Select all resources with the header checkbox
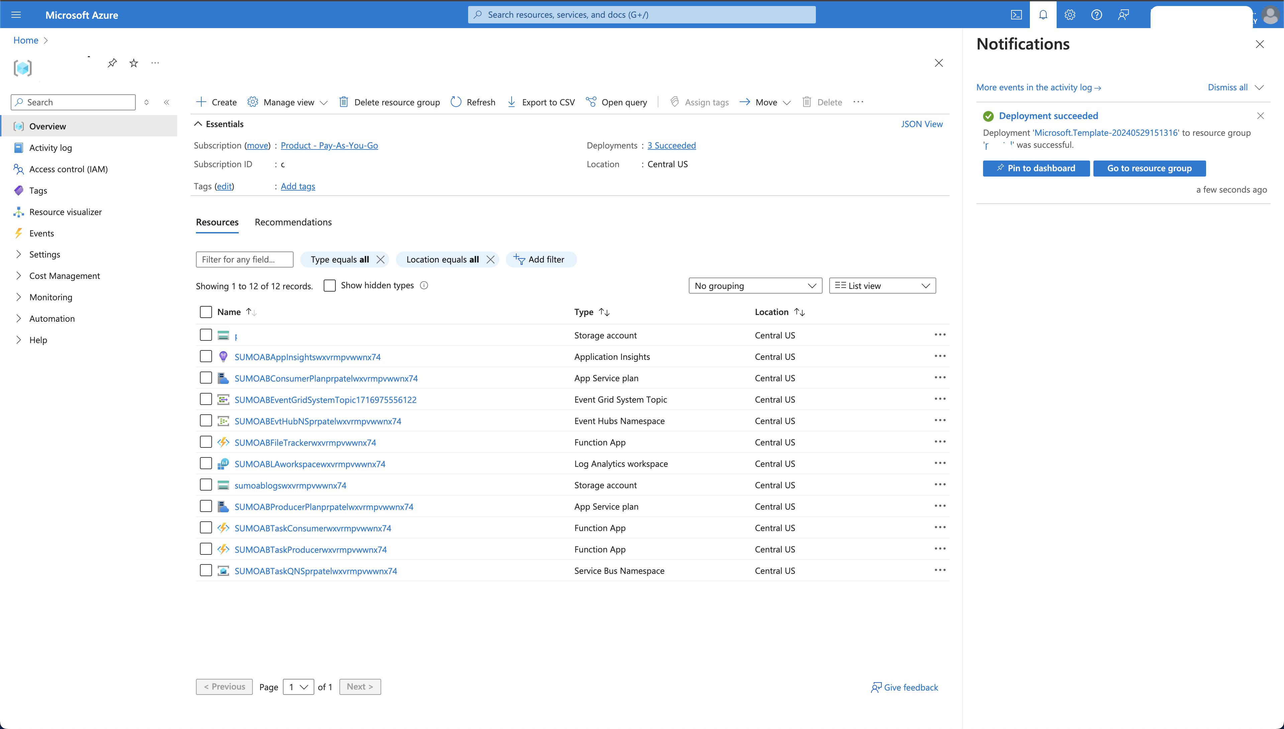This screenshot has height=729, width=1284. pos(206,311)
